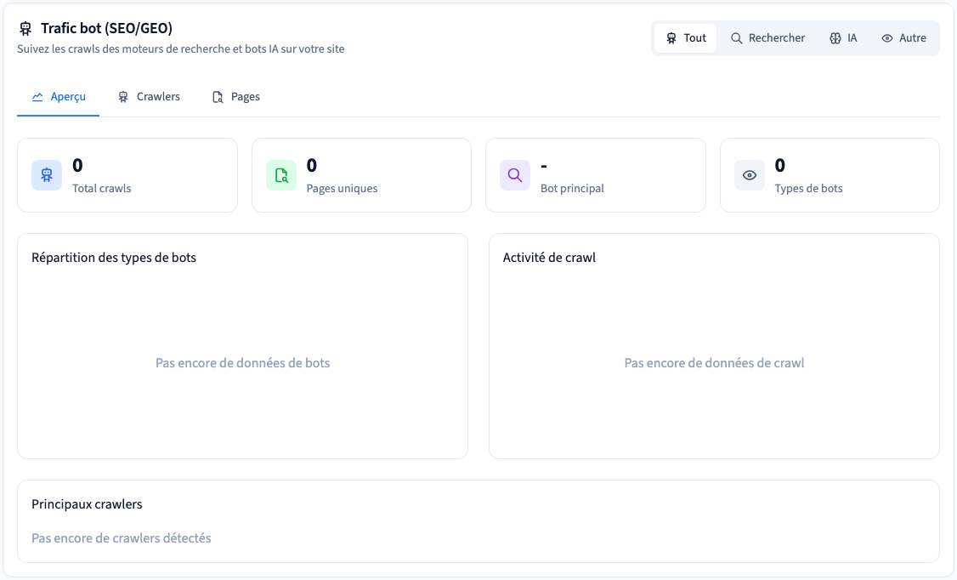957x580 pixels.
Task: Click the robot icon beside Trafic bot title
Action: coord(25,28)
